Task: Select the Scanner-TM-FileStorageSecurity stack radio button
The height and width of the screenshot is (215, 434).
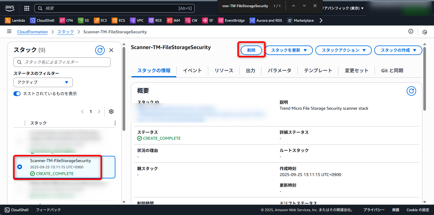Action: (x=20, y=167)
